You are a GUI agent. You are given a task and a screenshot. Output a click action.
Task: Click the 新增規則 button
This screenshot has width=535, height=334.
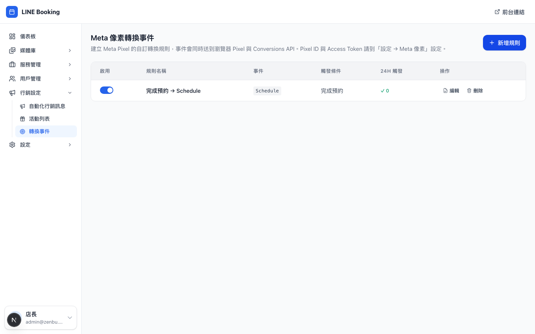(505, 43)
